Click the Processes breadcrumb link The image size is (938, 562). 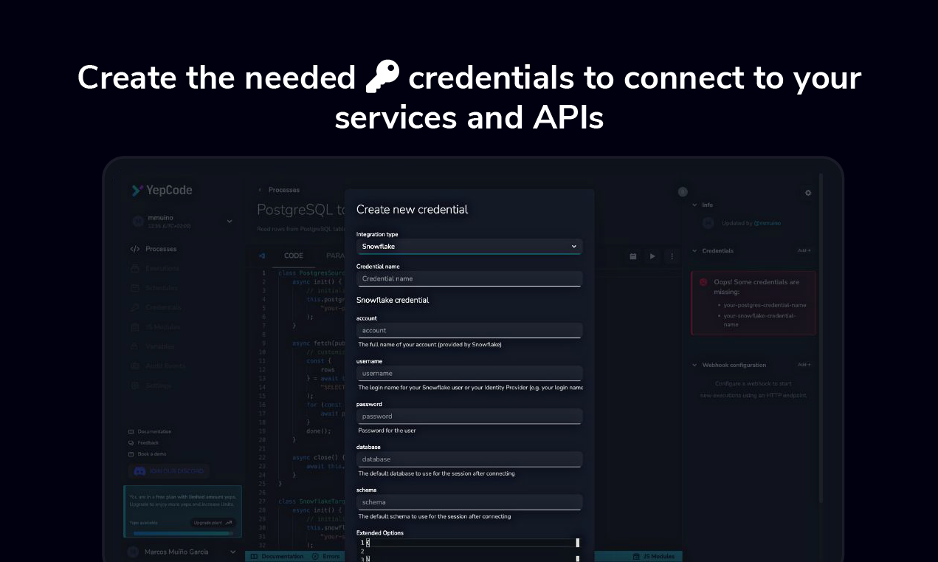pos(284,190)
